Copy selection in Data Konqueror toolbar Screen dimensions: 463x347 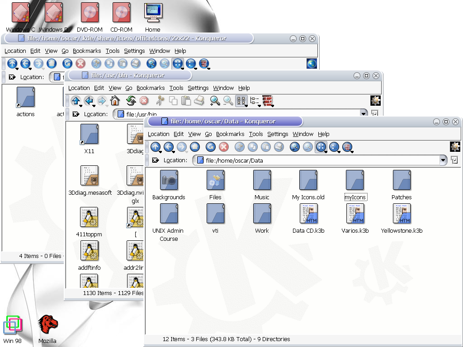point(252,147)
